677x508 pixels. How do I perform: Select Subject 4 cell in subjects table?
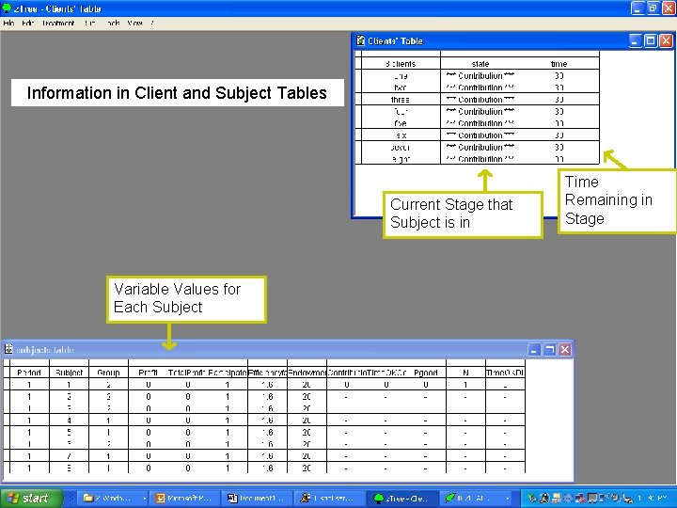pyautogui.click(x=69, y=421)
